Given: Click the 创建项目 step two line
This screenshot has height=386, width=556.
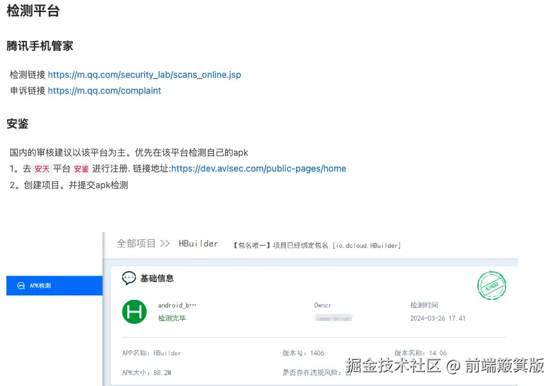Looking at the screenshot, I should point(69,185).
